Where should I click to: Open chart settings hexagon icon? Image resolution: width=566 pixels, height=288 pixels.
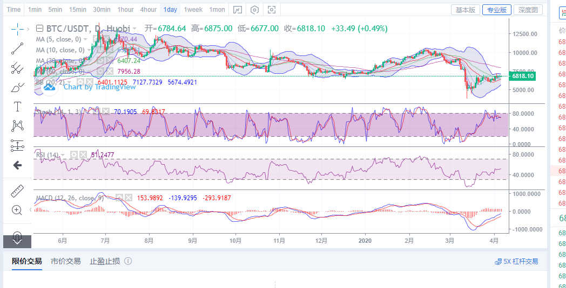point(255,10)
